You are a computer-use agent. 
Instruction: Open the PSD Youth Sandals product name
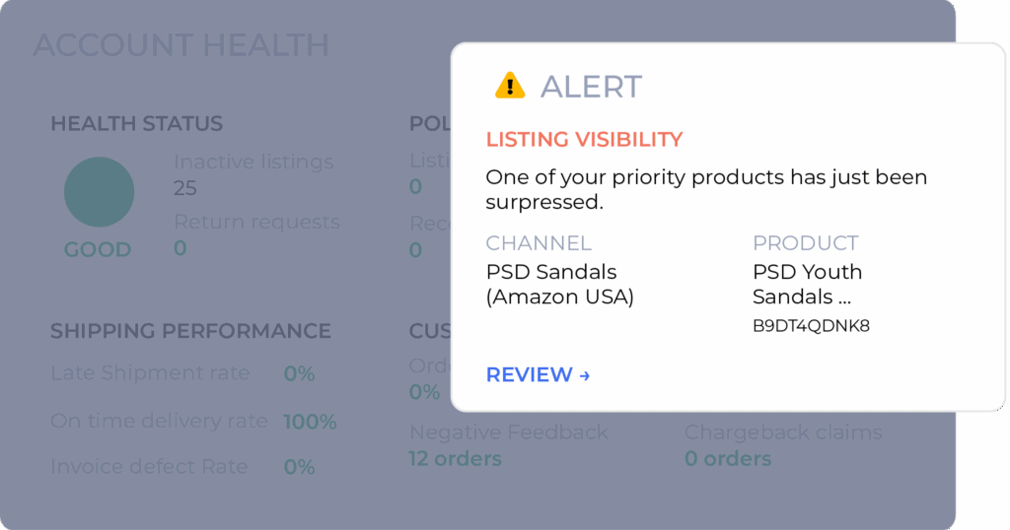(807, 284)
